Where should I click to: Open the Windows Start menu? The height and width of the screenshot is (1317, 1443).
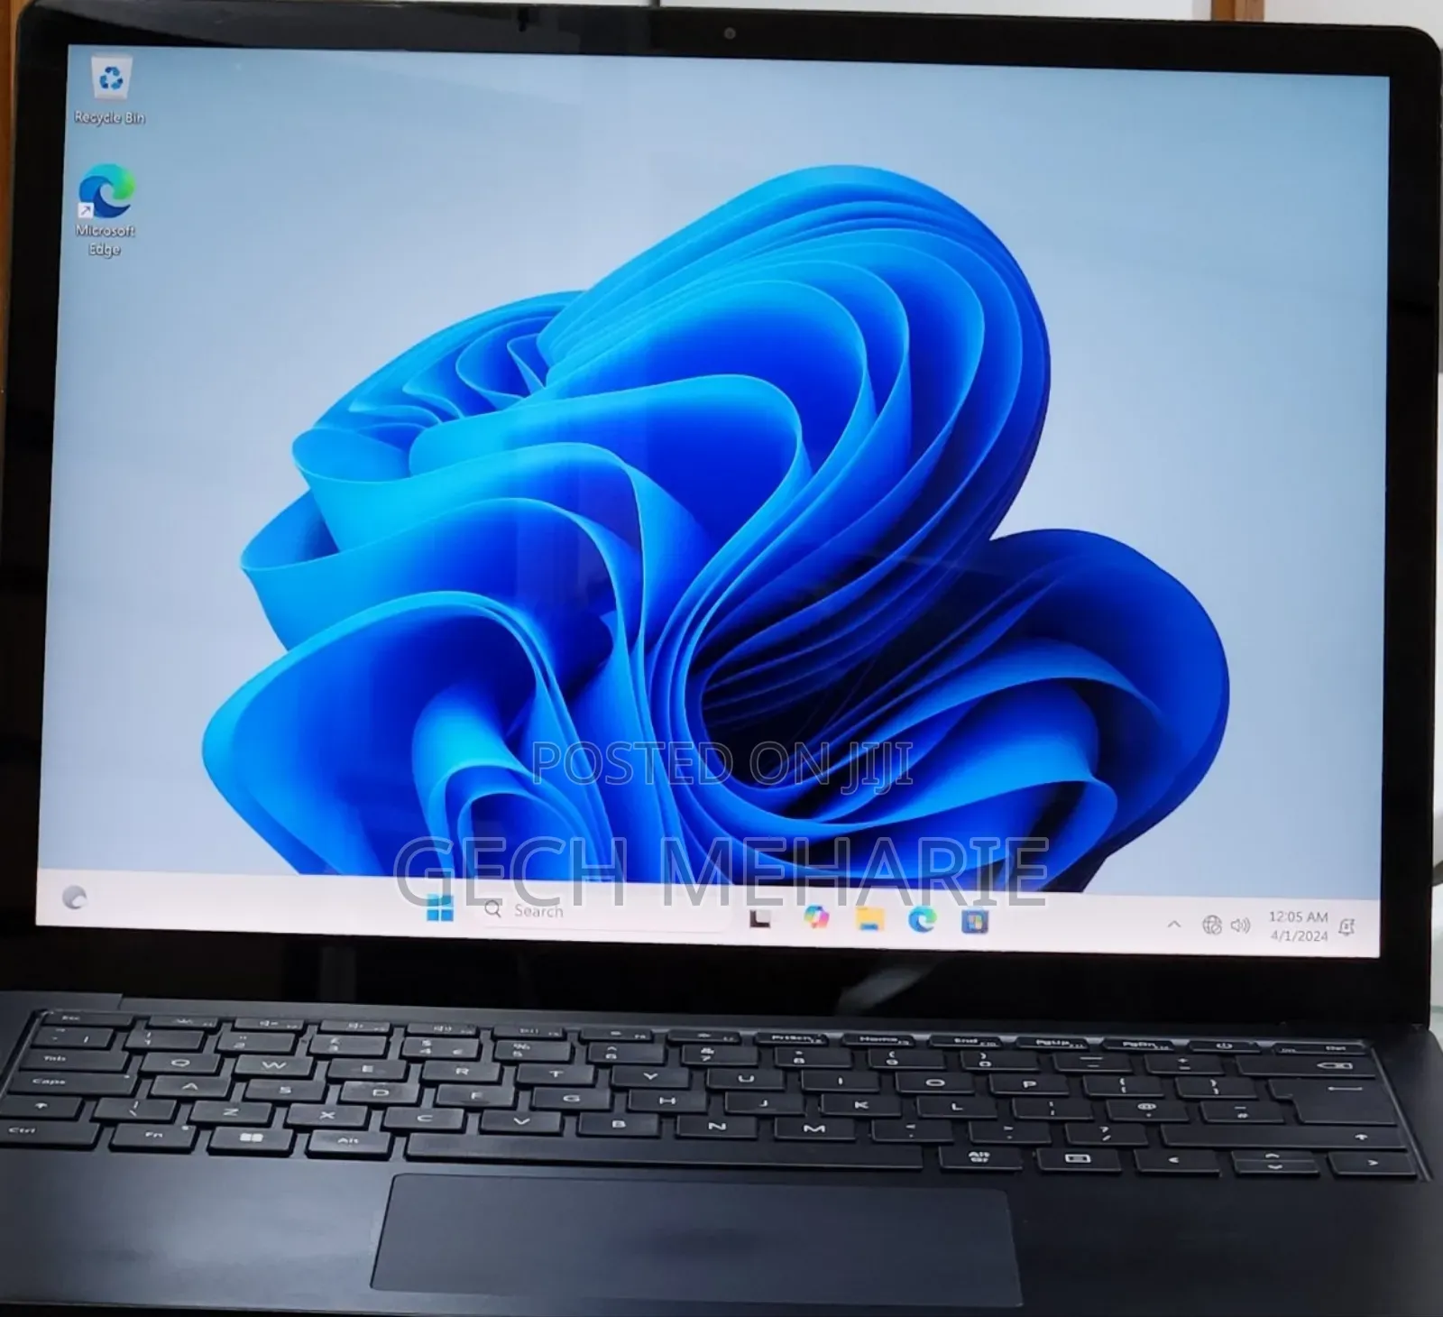coord(439,912)
